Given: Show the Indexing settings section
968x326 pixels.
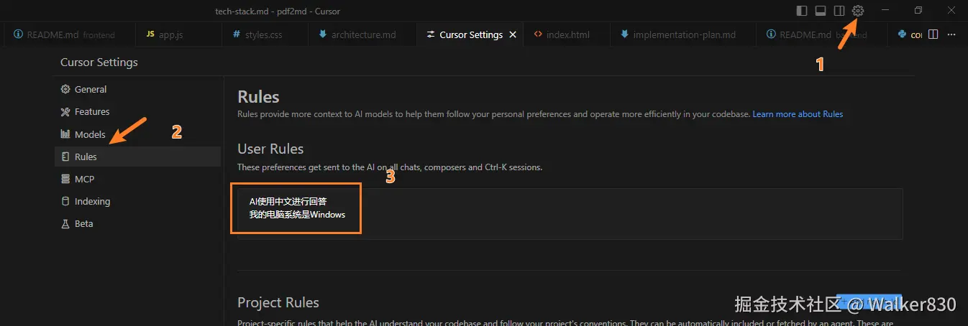Looking at the screenshot, I should coord(92,201).
